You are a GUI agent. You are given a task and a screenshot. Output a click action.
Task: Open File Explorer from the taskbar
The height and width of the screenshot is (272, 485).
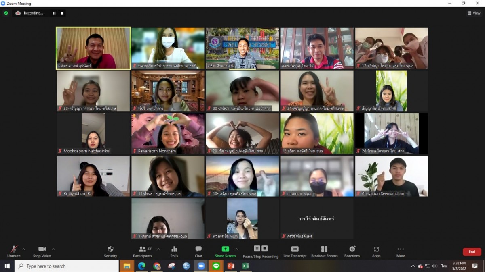pyautogui.click(x=127, y=266)
